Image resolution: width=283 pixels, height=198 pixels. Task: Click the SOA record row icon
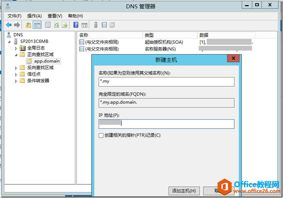click(82, 42)
